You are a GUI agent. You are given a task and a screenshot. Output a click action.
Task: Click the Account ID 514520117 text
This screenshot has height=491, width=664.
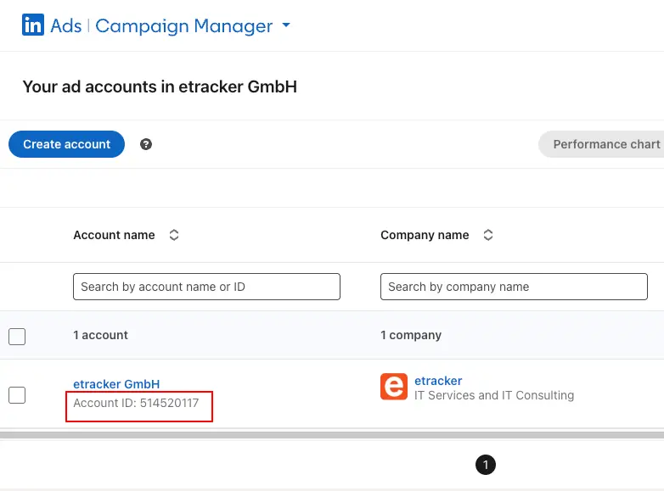(x=136, y=403)
